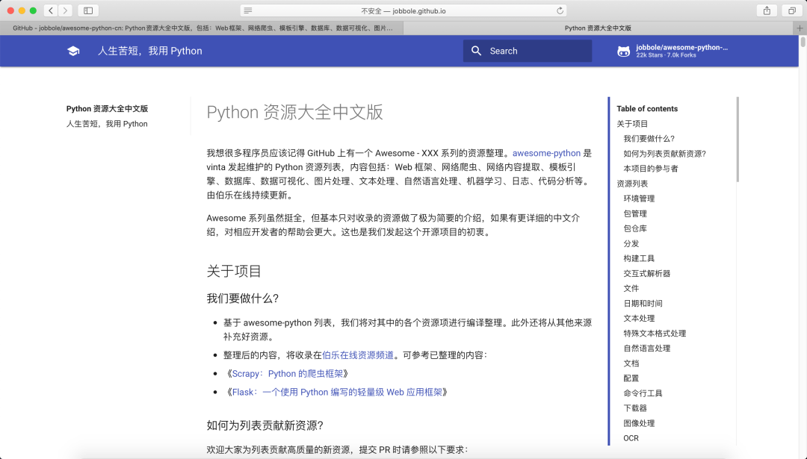Jump to OCR in contents
This screenshot has height=459, width=807.
point(631,438)
